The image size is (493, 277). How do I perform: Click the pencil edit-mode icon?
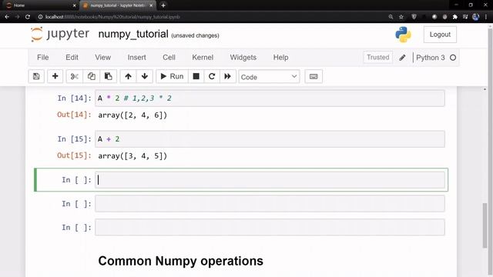pos(402,58)
